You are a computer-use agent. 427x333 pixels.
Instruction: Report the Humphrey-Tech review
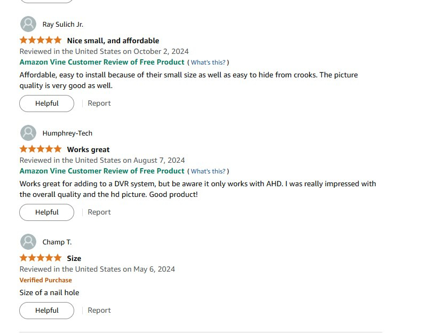(99, 212)
